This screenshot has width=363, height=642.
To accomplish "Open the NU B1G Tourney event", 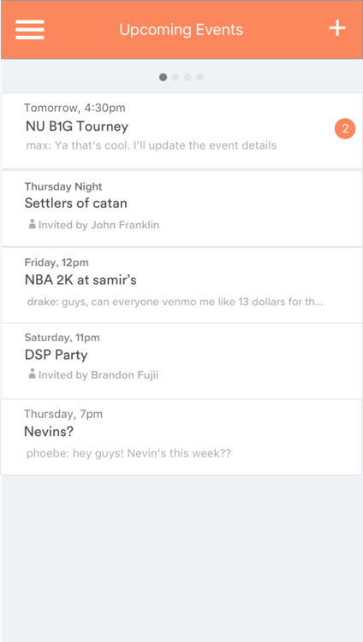I will tap(181, 131).
